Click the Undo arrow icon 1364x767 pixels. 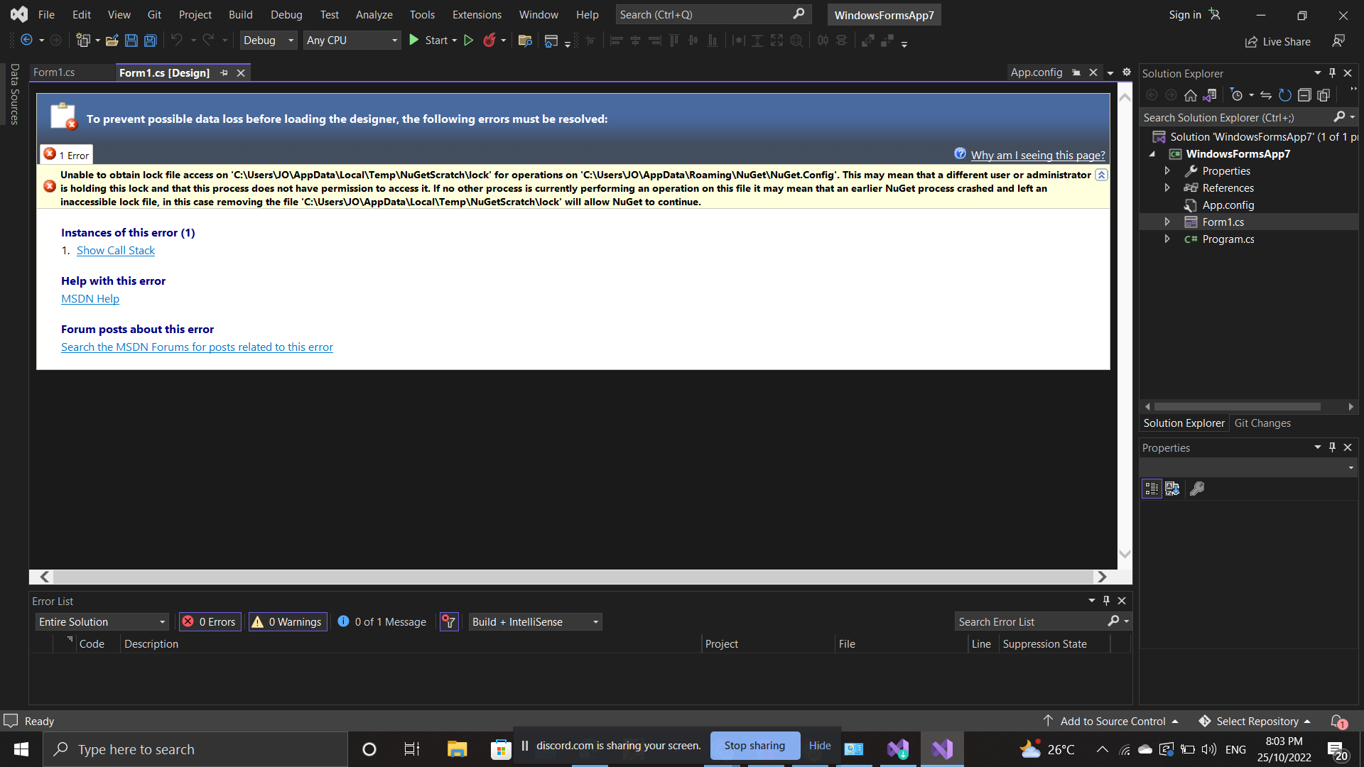[177, 40]
